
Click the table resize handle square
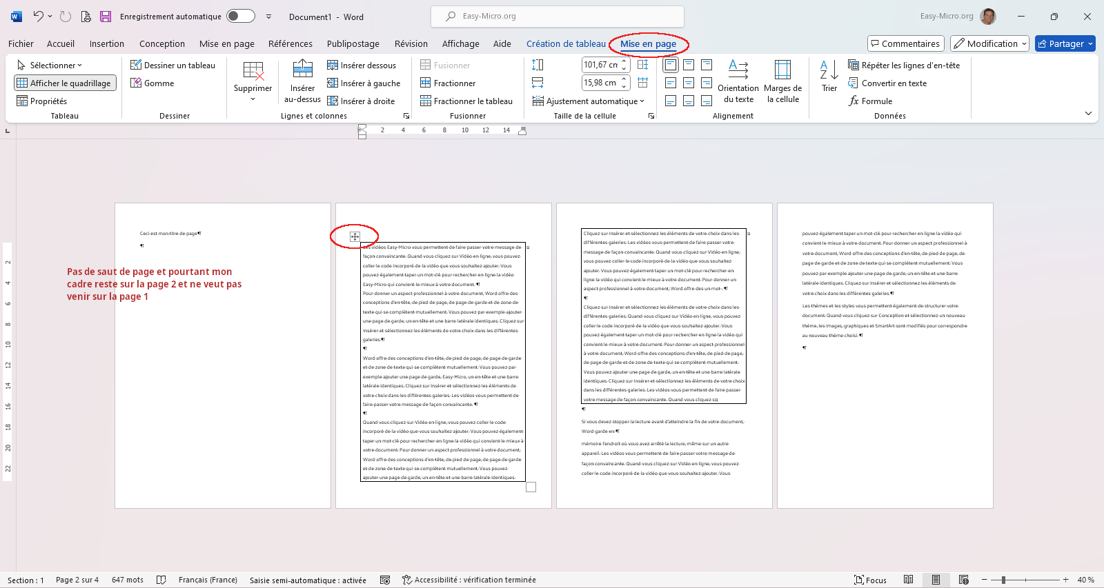tap(531, 487)
